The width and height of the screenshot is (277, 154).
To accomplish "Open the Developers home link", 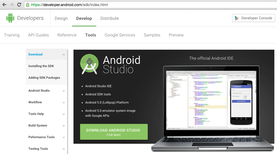I will click(30, 18).
